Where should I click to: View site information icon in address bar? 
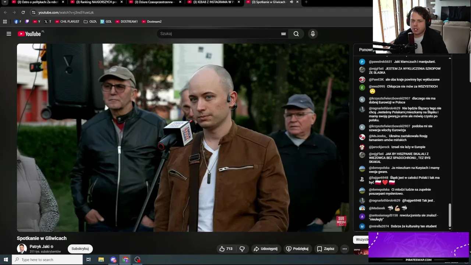coord(33,12)
